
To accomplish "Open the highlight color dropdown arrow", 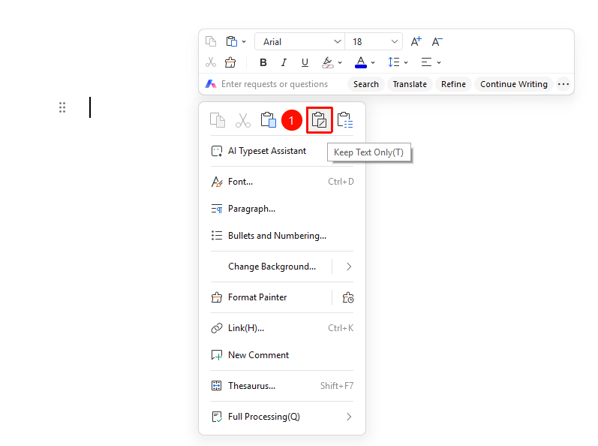I will (x=340, y=62).
